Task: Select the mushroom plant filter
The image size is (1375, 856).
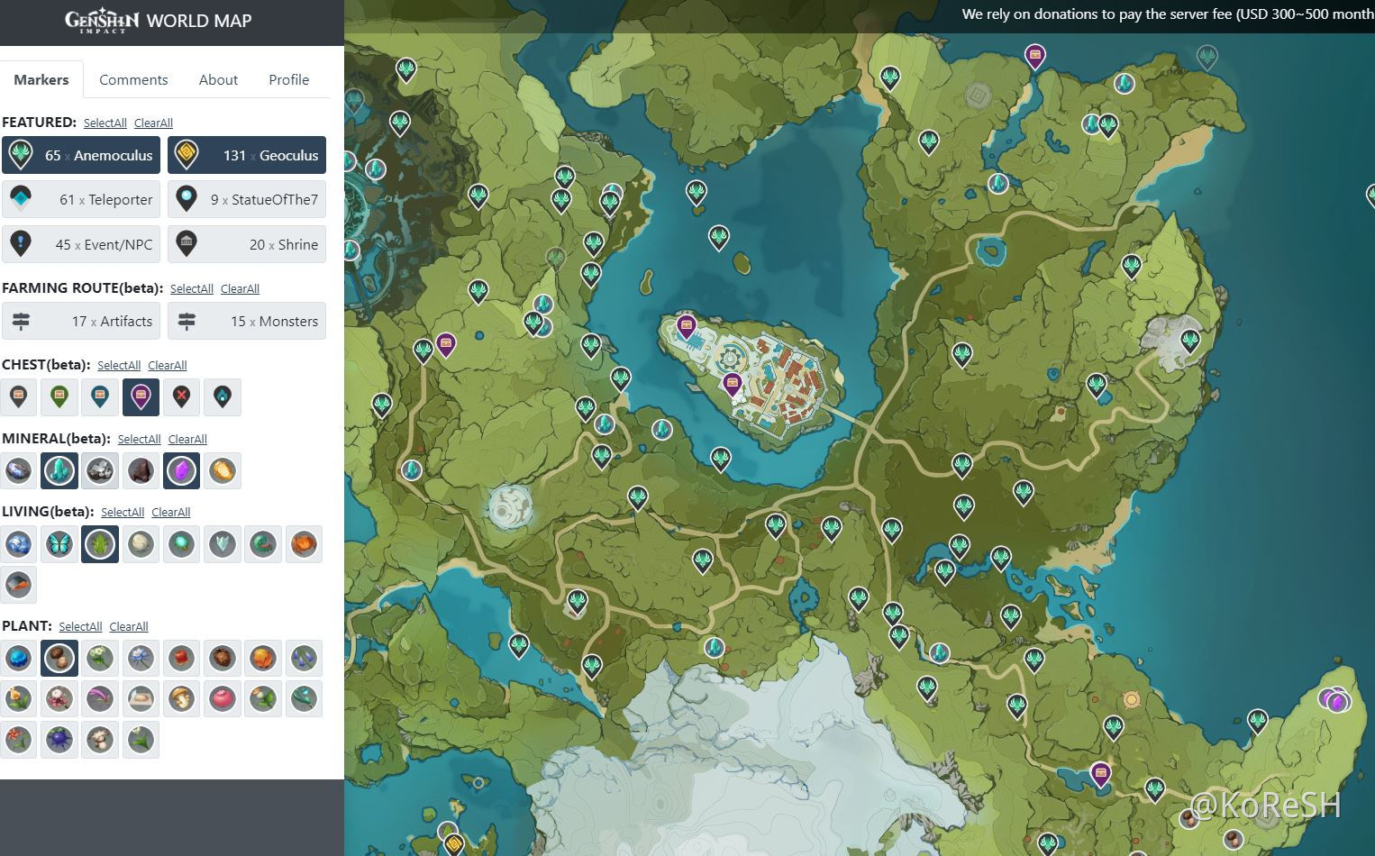Action: click(x=181, y=699)
